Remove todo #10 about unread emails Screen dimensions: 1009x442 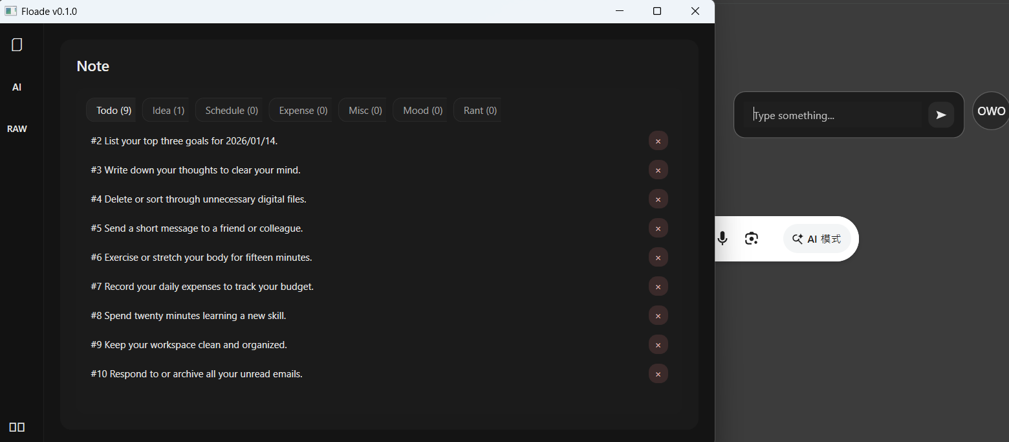click(x=658, y=373)
